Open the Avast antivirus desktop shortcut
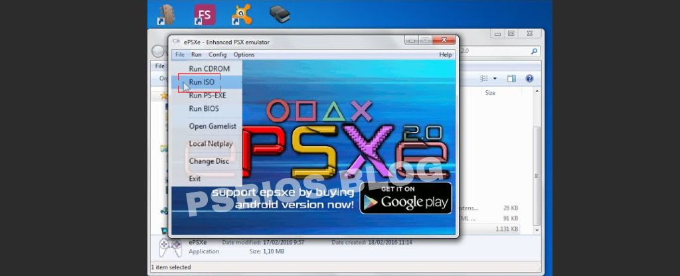Screen dimensions: 680x276 pos(241,14)
